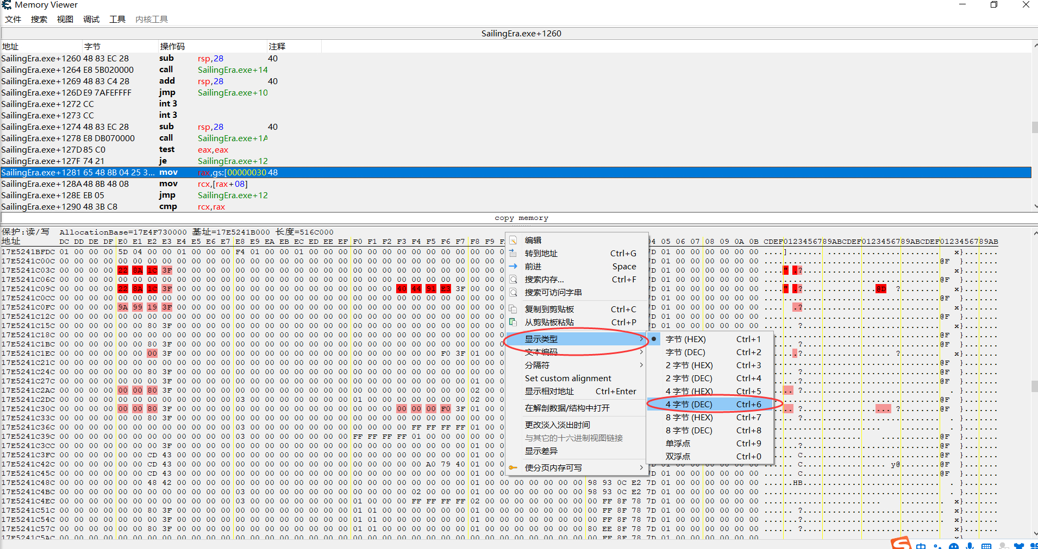1038x549 pixels.
Task: Choose 4 字节 (DEC) display type
Action: 710,404
